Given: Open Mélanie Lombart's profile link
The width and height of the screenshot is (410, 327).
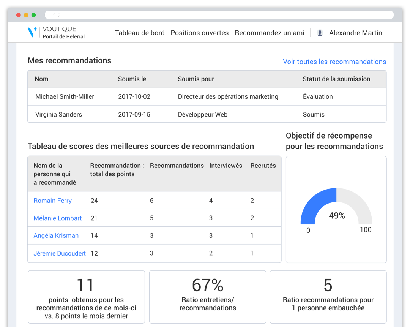Looking at the screenshot, I should point(58,218).
